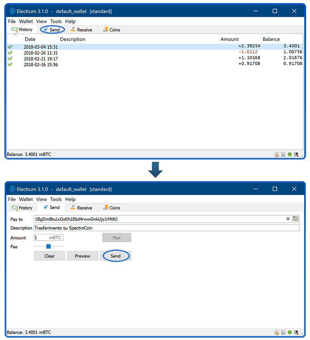Click amount +2.39254 in history
310x340 pixels.
(249, 46)
